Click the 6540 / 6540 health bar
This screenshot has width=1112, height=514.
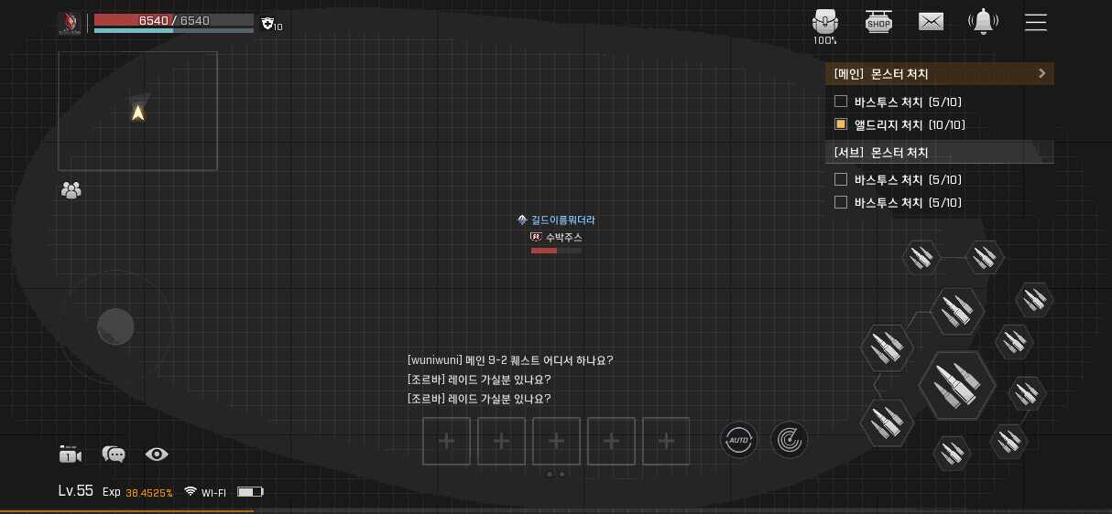click(x=174, y=20)
